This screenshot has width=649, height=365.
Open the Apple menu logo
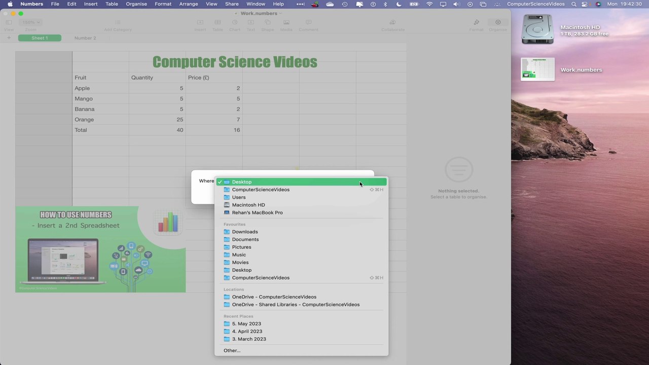10,4
